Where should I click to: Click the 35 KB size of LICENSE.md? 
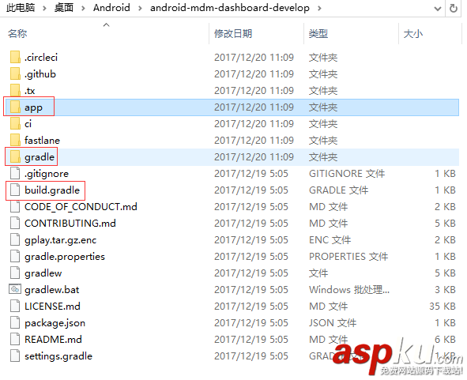tap(443, 307)
